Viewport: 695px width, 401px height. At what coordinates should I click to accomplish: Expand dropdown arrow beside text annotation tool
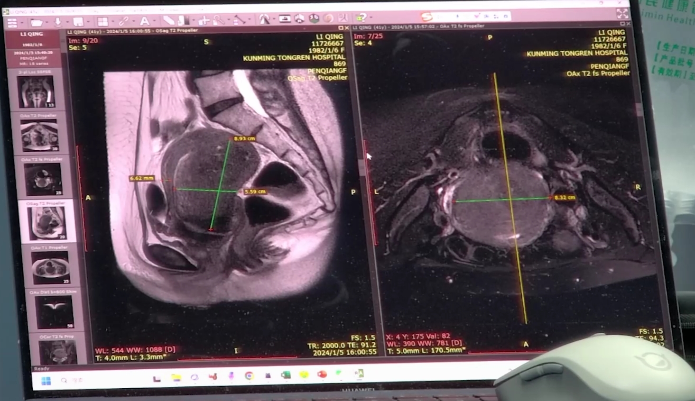point(154,21)
